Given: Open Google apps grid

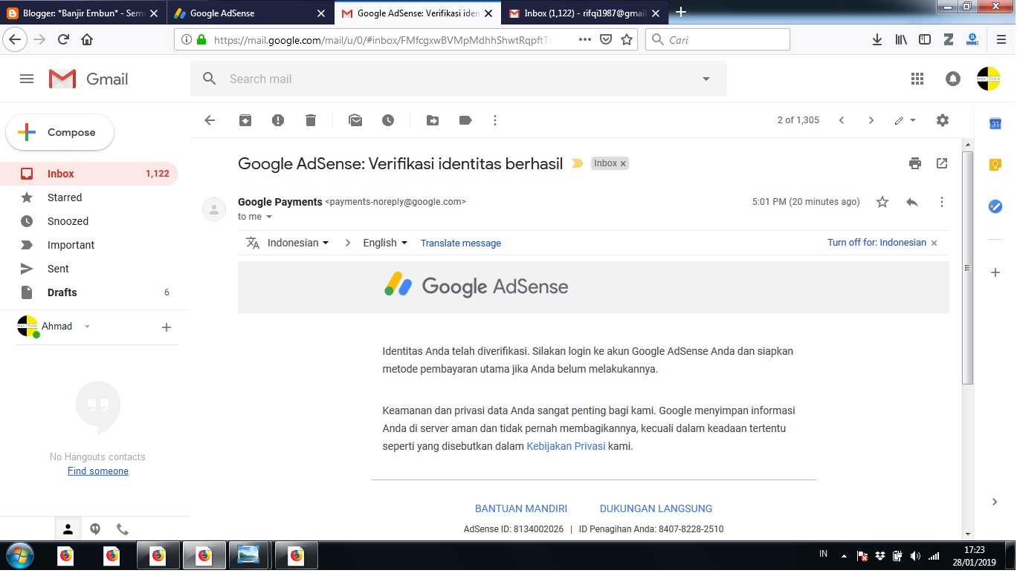Looking at the screenshot, I should point(917,79).
